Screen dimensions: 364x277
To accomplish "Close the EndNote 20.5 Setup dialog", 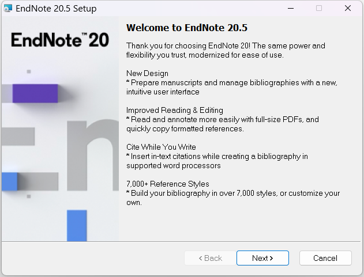I will [x=347, y=9].
